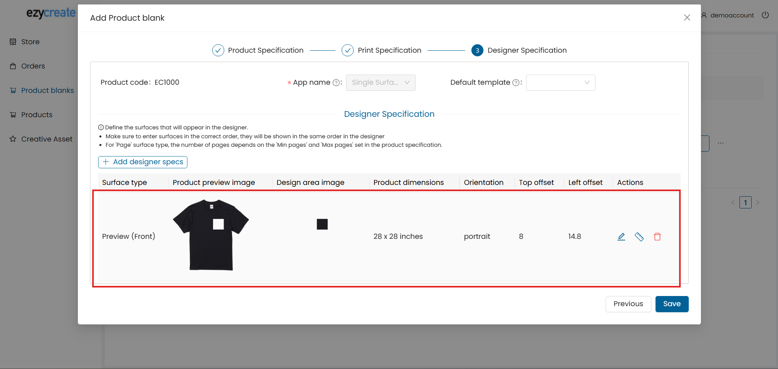This screenshot has height=369, width=778.
Task: Open the App name dropdown
Action: (x=380, y=83)
